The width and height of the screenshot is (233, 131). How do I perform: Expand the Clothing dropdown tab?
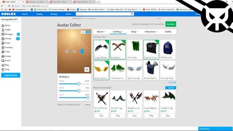click(118, 32)
